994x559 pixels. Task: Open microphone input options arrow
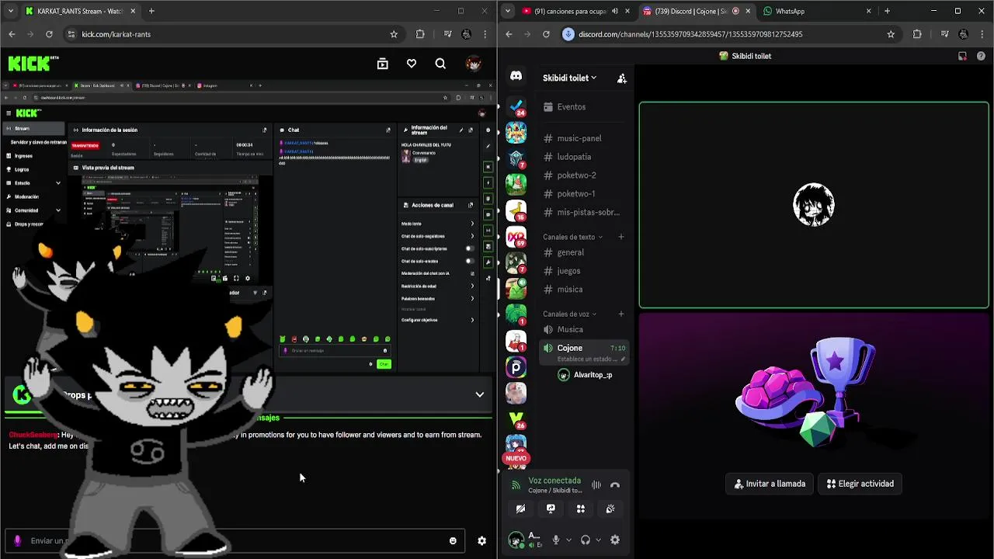(x=568, y=540)
